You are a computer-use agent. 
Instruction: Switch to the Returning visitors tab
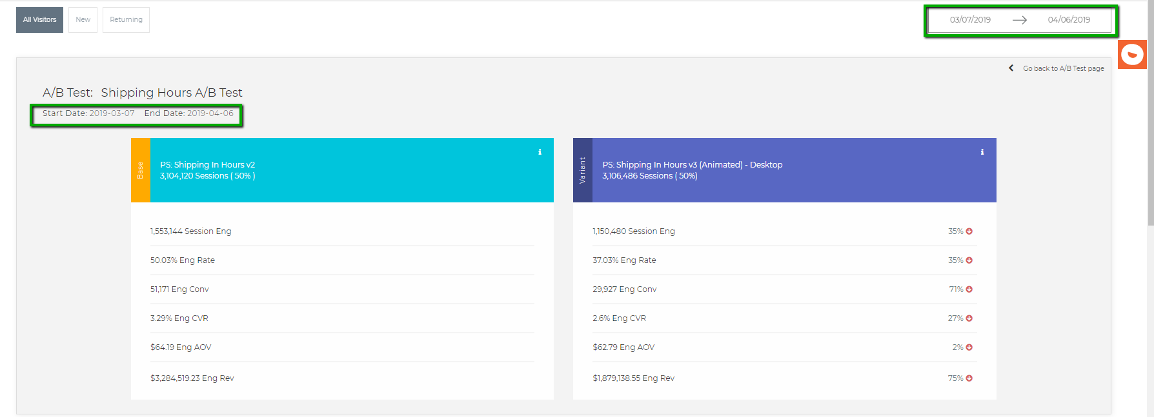point(126,20)
